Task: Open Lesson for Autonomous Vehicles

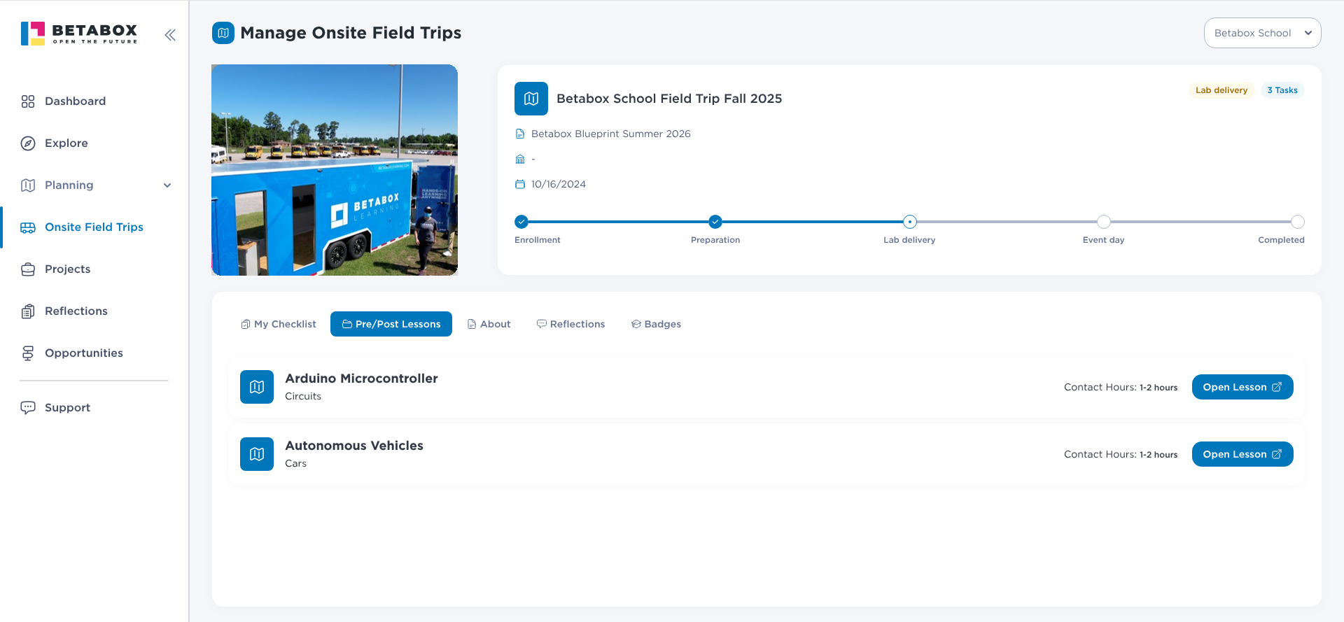Action: tap(1242, 454)
